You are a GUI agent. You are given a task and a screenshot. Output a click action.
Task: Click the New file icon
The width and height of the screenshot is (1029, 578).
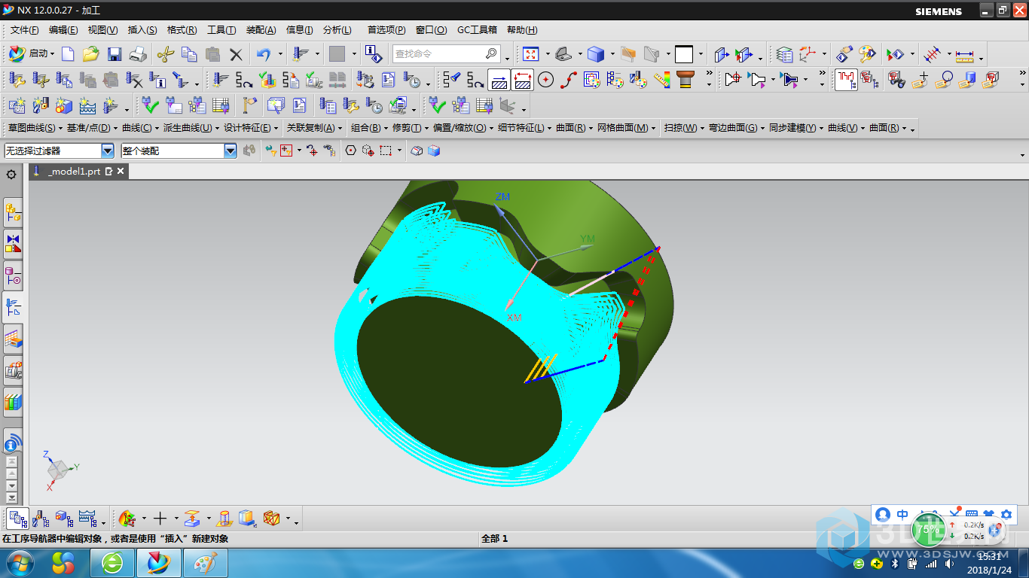tap(68, 54)
